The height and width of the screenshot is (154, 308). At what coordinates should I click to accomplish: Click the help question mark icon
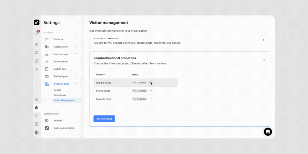[37, 116]
